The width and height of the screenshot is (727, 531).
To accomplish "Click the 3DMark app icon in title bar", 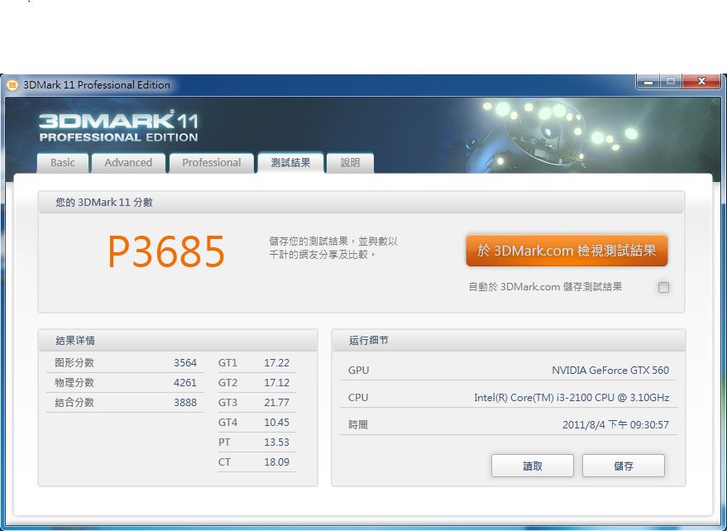I will (12, 84).
